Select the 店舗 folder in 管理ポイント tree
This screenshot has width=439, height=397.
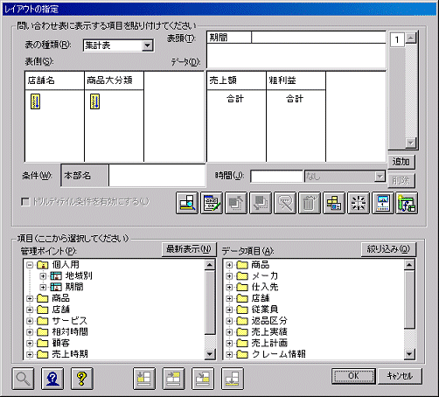click(x=61, y=310)
